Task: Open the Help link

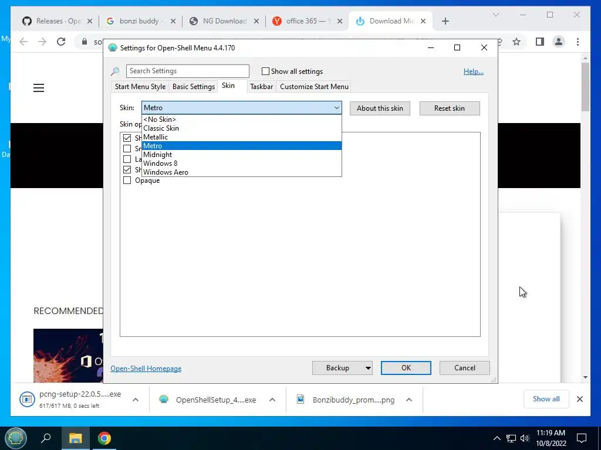Action: pos(474,71)
